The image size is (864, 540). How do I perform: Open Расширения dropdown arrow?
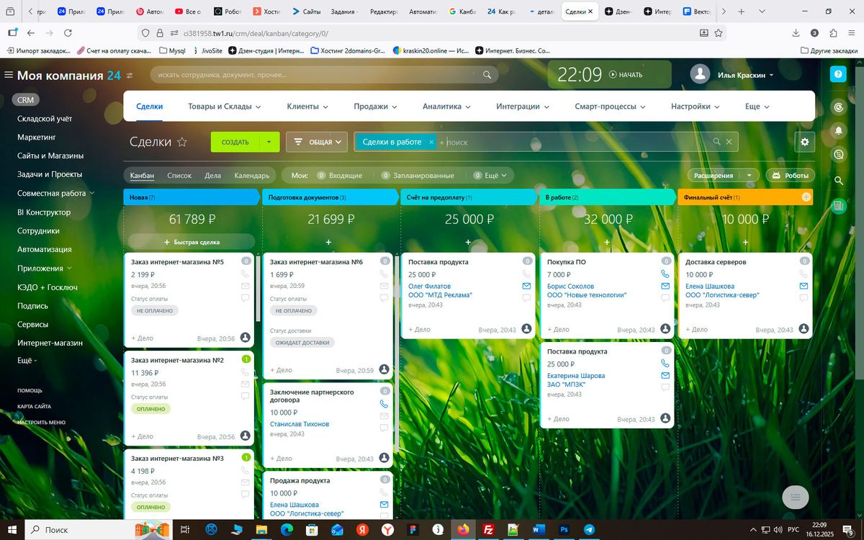[x=751, y=175]
